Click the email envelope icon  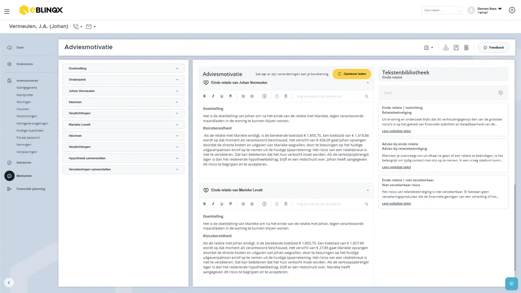pyautogui.click(x=89, y=26)
